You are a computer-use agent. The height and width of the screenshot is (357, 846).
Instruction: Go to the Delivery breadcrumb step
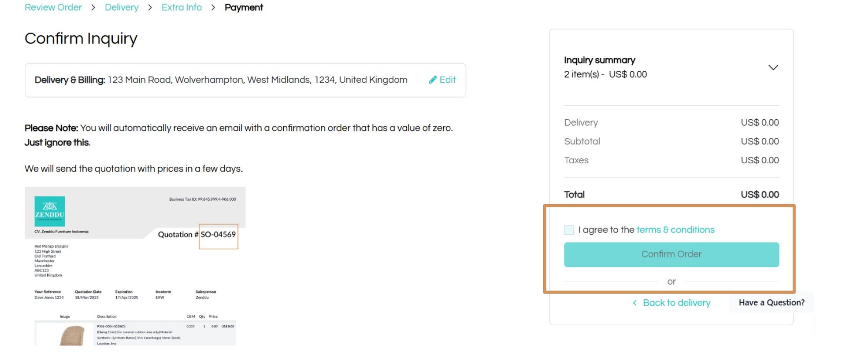(x=122, y=7)
